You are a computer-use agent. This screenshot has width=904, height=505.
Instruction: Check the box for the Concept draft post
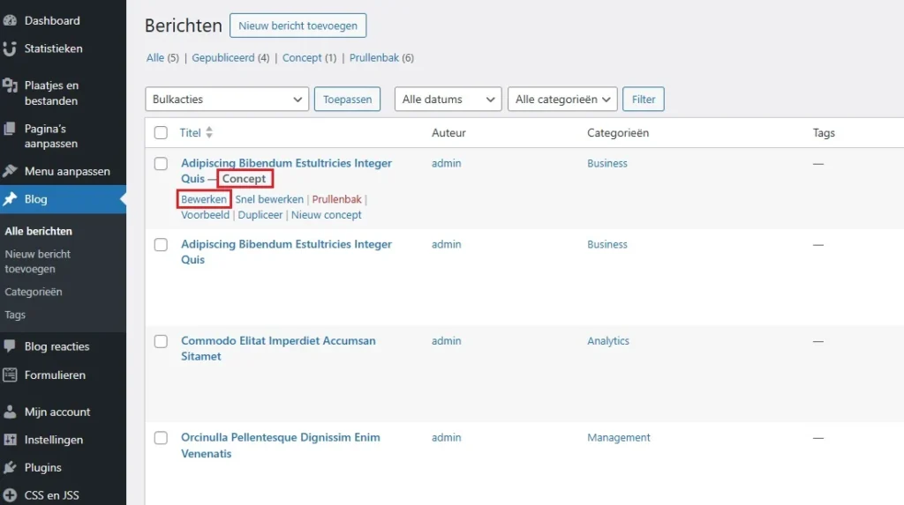(161, 164)
